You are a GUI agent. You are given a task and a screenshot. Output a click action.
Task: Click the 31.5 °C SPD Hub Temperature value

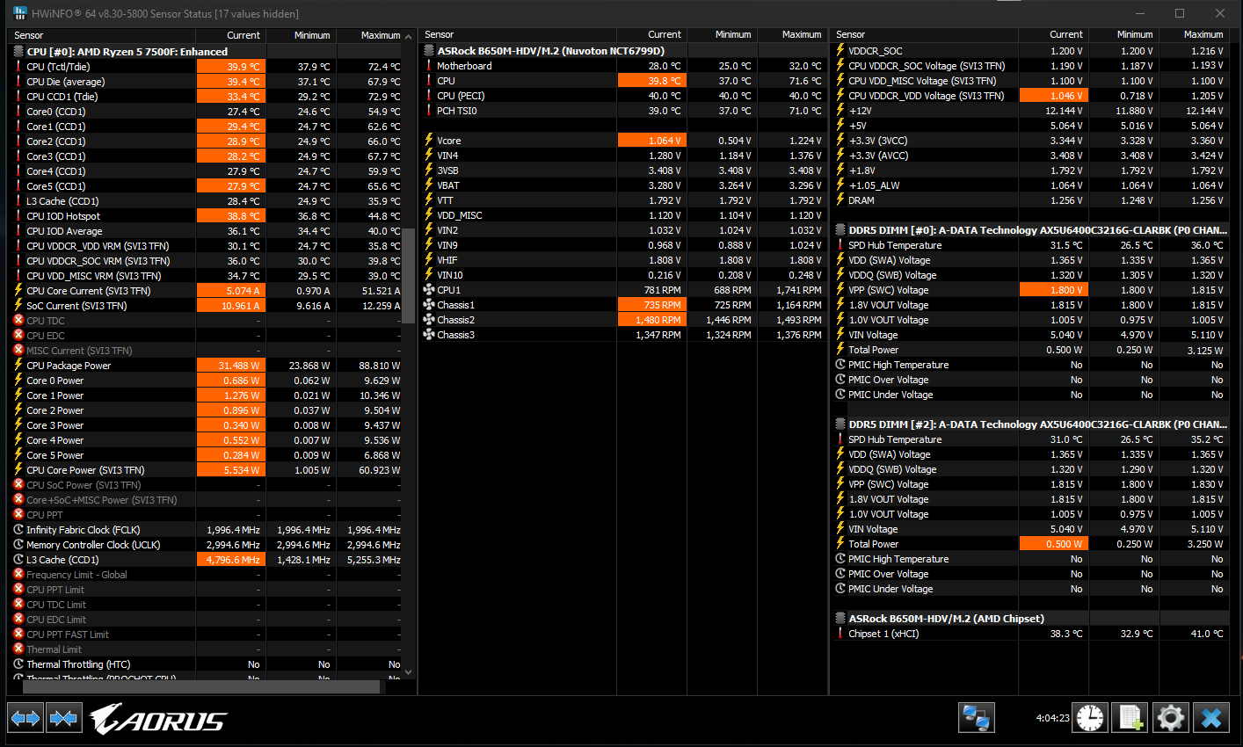click(1066, 245)
